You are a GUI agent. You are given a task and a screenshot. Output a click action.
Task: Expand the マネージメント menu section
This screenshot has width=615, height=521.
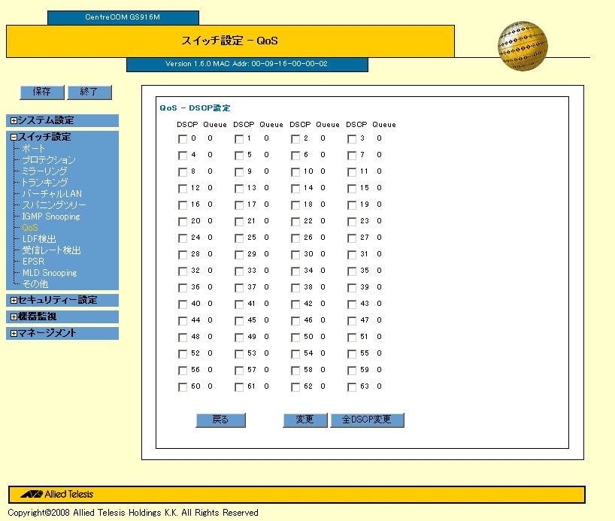tap(14, 333)
